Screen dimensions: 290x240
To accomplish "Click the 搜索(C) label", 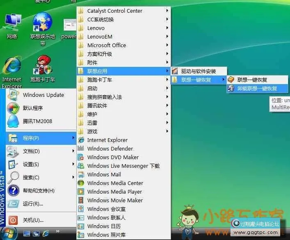I will pos(31,178).
